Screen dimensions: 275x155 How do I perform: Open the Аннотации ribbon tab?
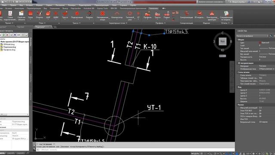[x=19, y=8]
